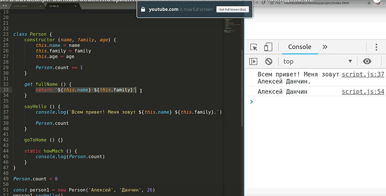
Task: Activate the DevTools inspect element icon
Action: [253, 47]
